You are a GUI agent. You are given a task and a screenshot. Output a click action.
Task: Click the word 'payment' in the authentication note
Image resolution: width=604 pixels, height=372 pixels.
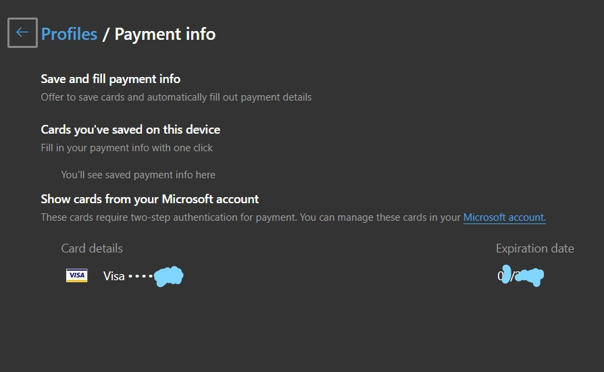pyautogui.click(x=277, y=217)
